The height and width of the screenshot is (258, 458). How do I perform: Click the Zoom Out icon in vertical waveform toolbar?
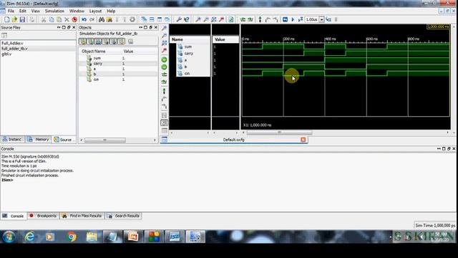click(x=164, y=36)
